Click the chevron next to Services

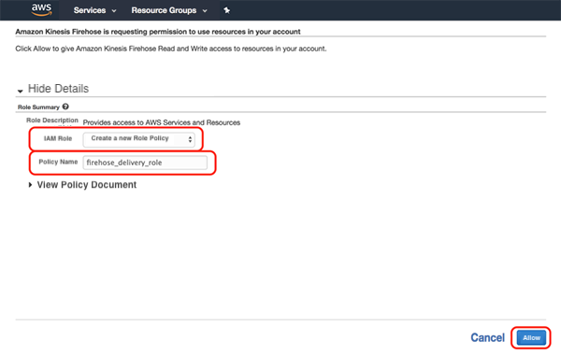coord(114,10)
